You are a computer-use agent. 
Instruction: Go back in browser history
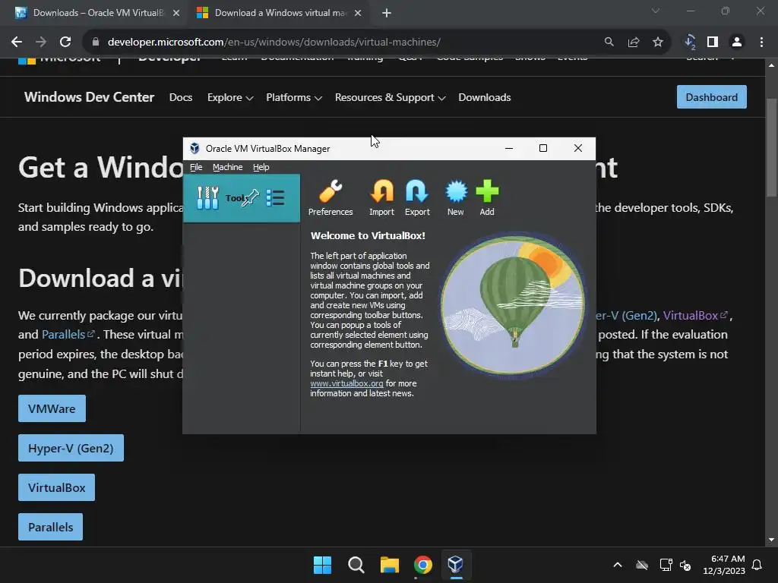(x=17, y=43)
